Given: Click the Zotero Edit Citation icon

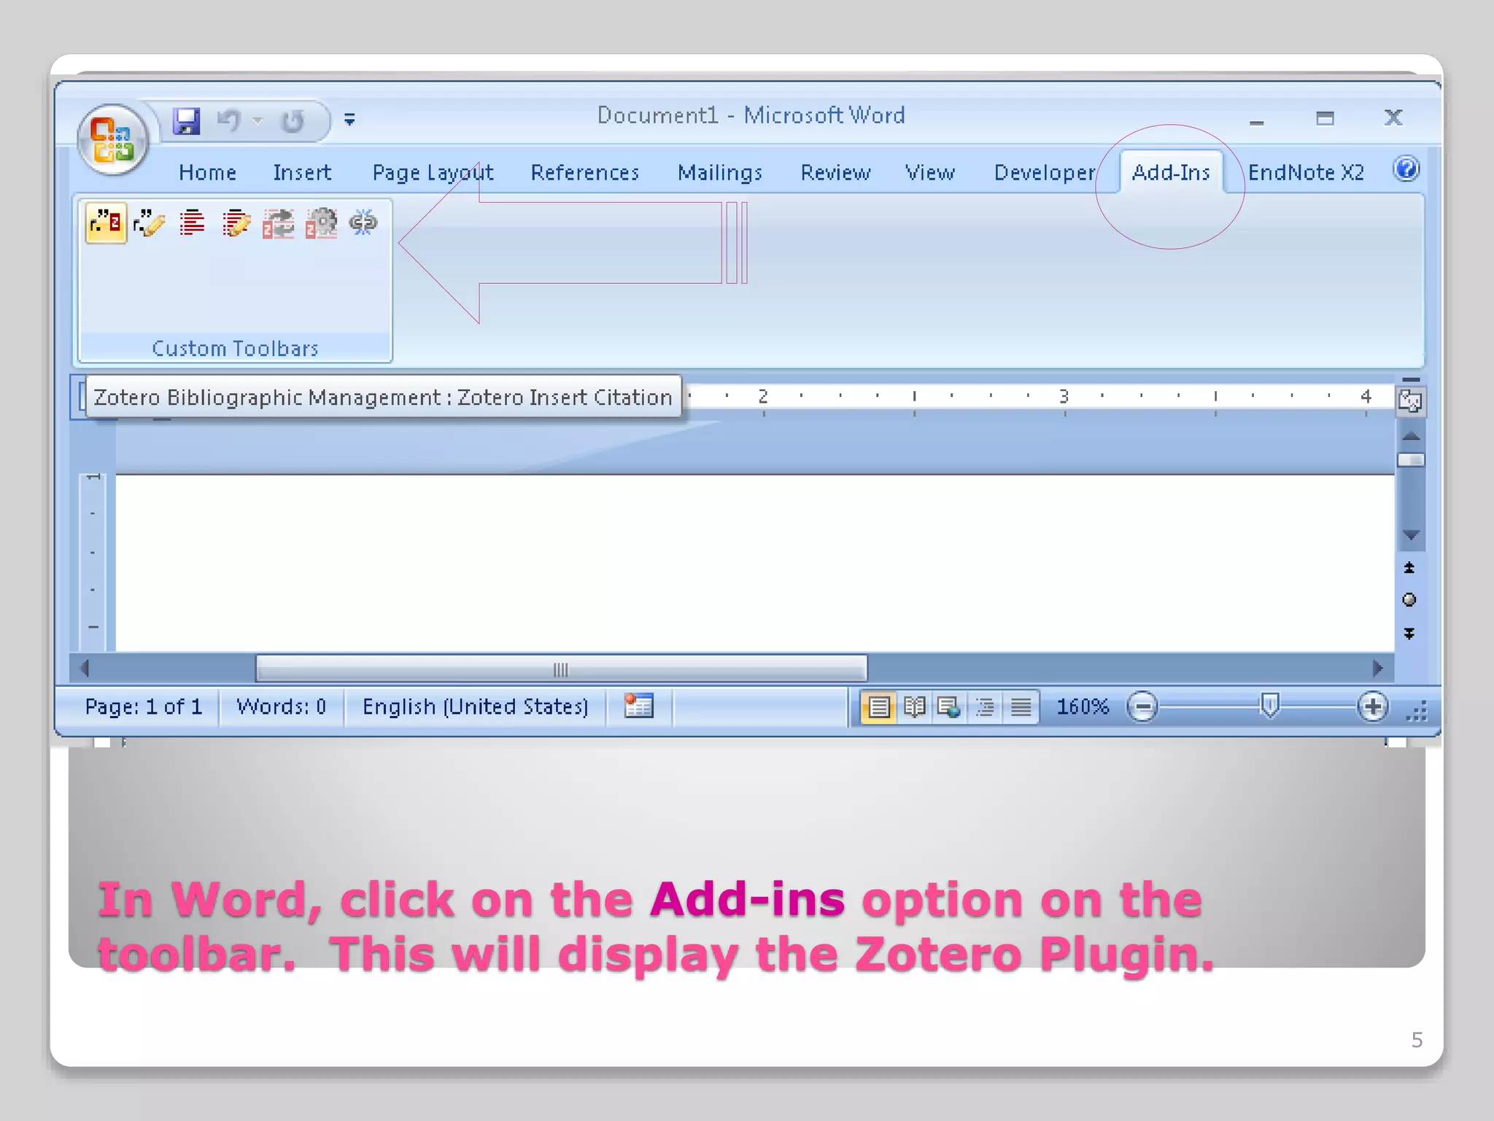Looking at the screenshot, I should [150, 223].
